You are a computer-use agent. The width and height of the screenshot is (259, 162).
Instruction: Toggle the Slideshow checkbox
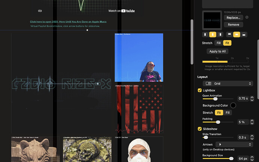(x=200, y=129)
